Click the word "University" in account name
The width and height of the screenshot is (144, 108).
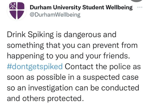point(67,8)
